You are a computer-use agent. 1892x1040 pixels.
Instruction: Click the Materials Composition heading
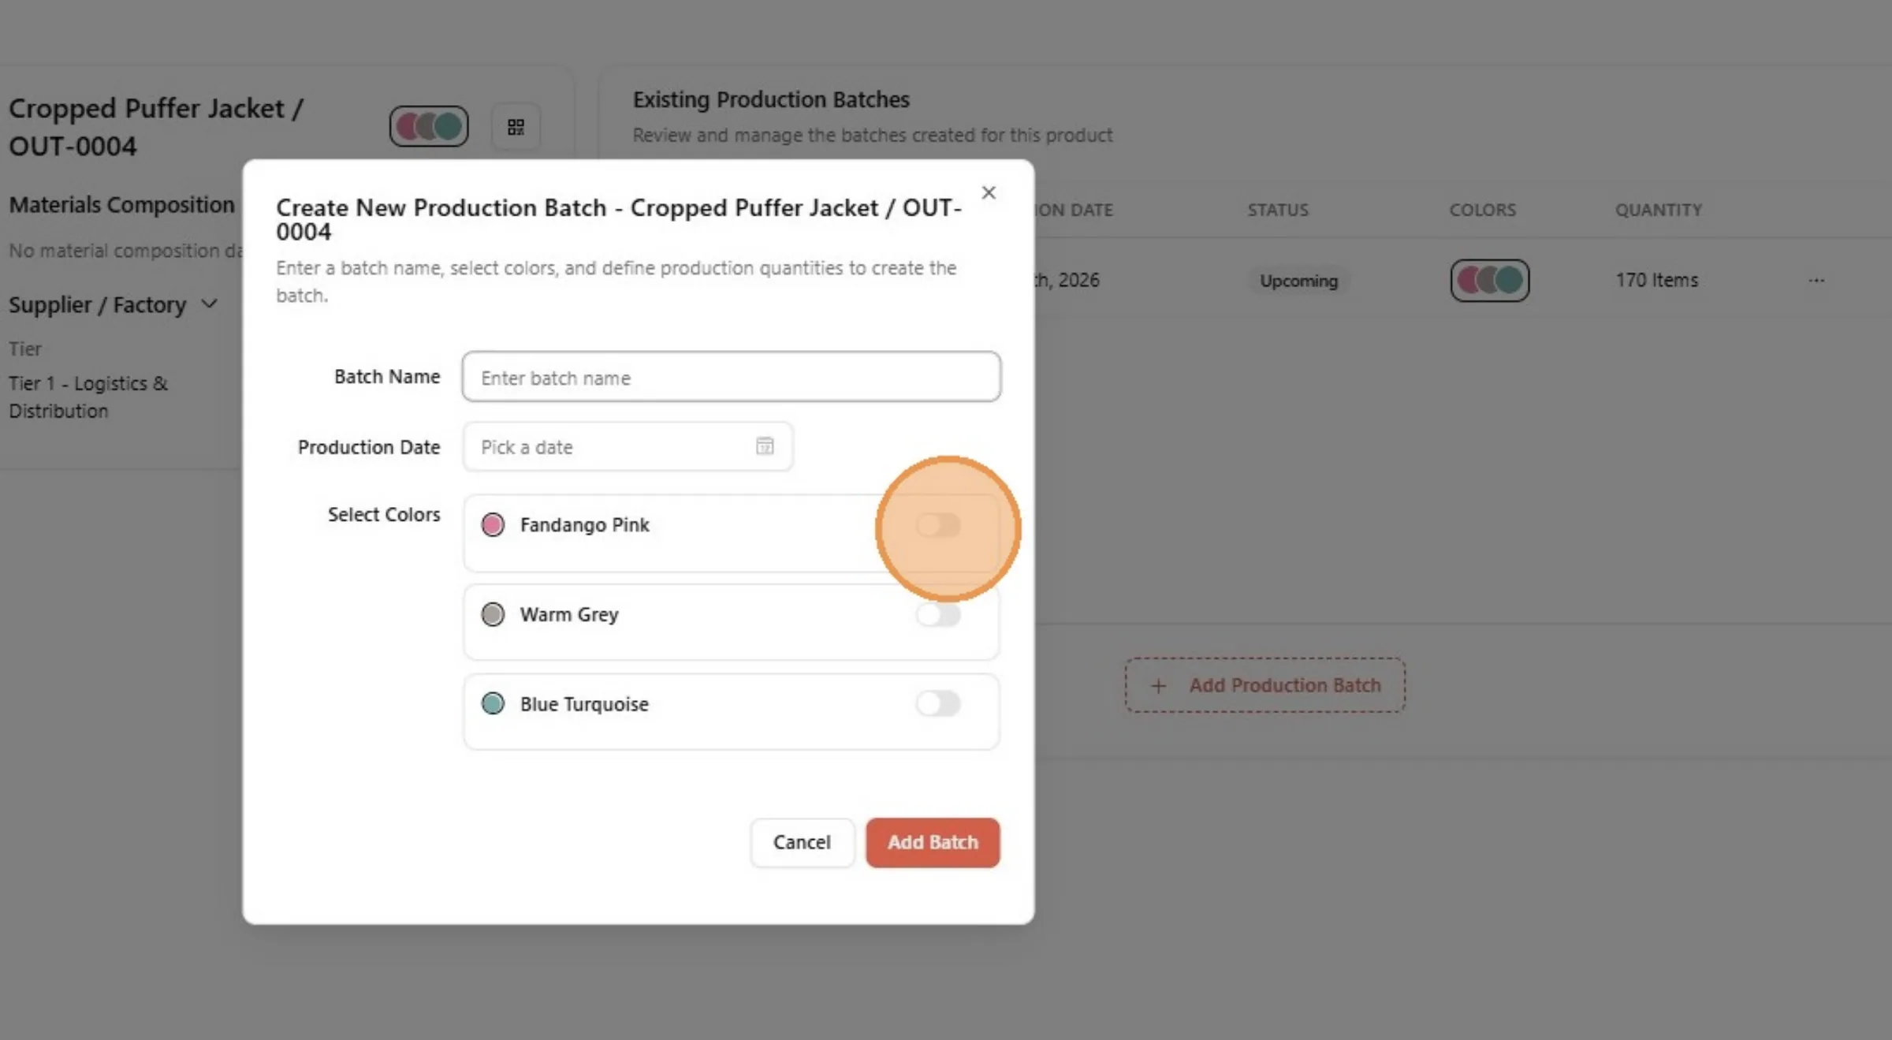pyautogui.click(x=121, y=205)
